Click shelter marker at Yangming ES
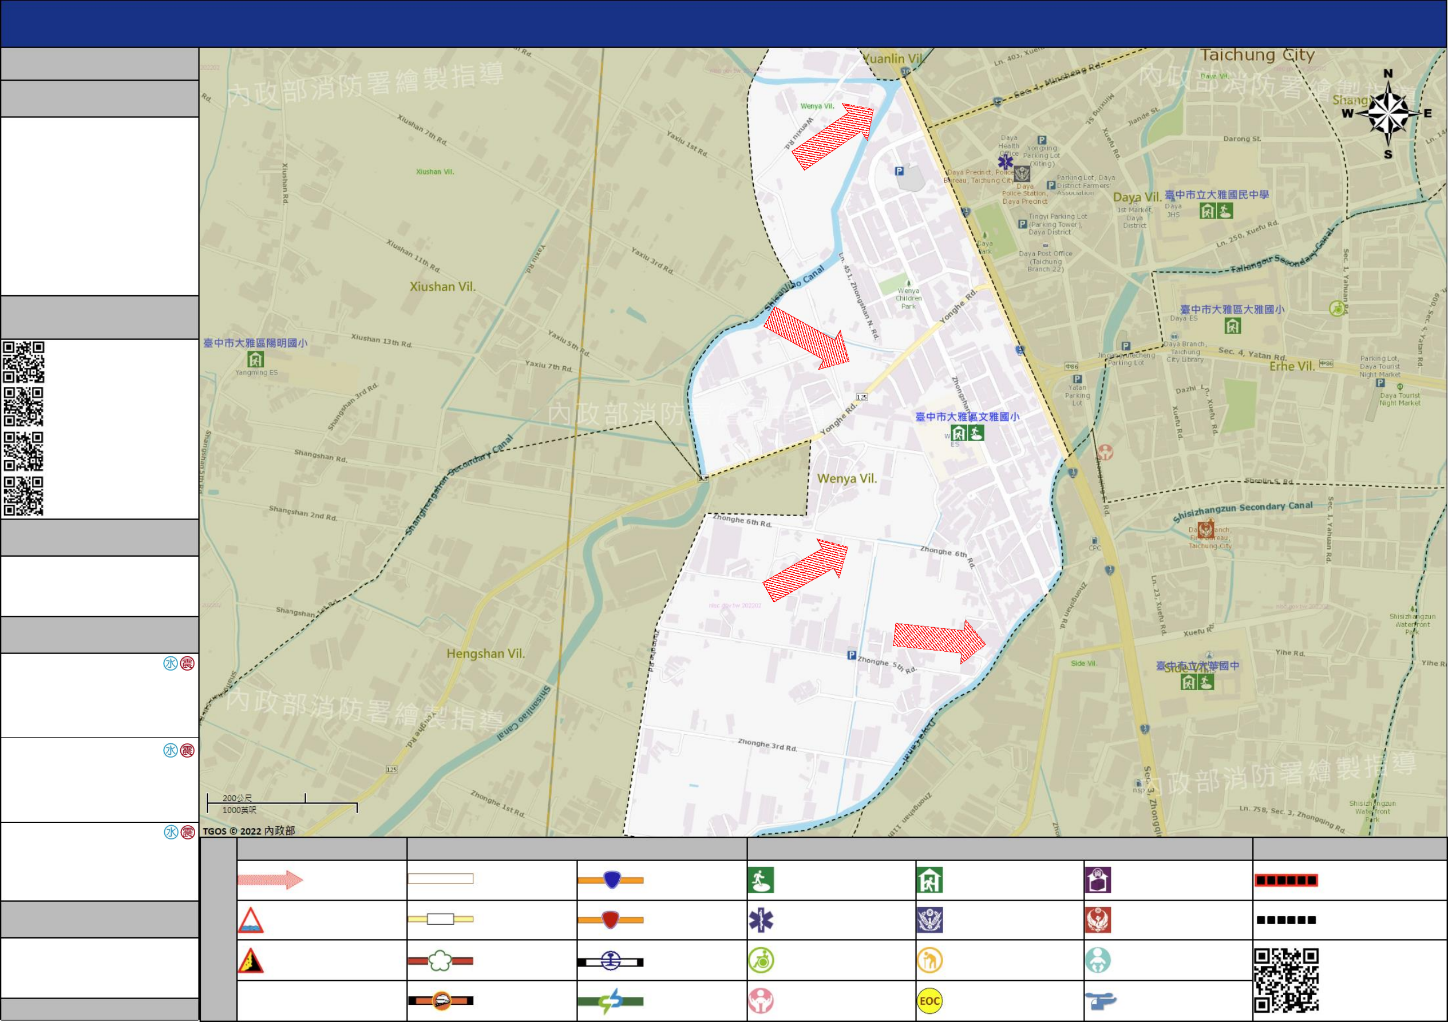This screenshot has height=1022, width=1448. point(255,359)
